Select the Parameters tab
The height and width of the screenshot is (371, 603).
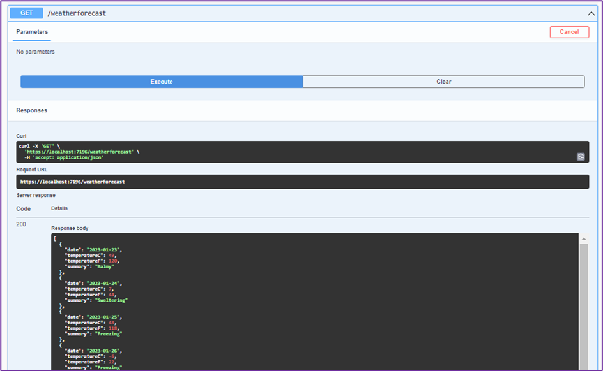pyautogui.click(x=32, y=32)
